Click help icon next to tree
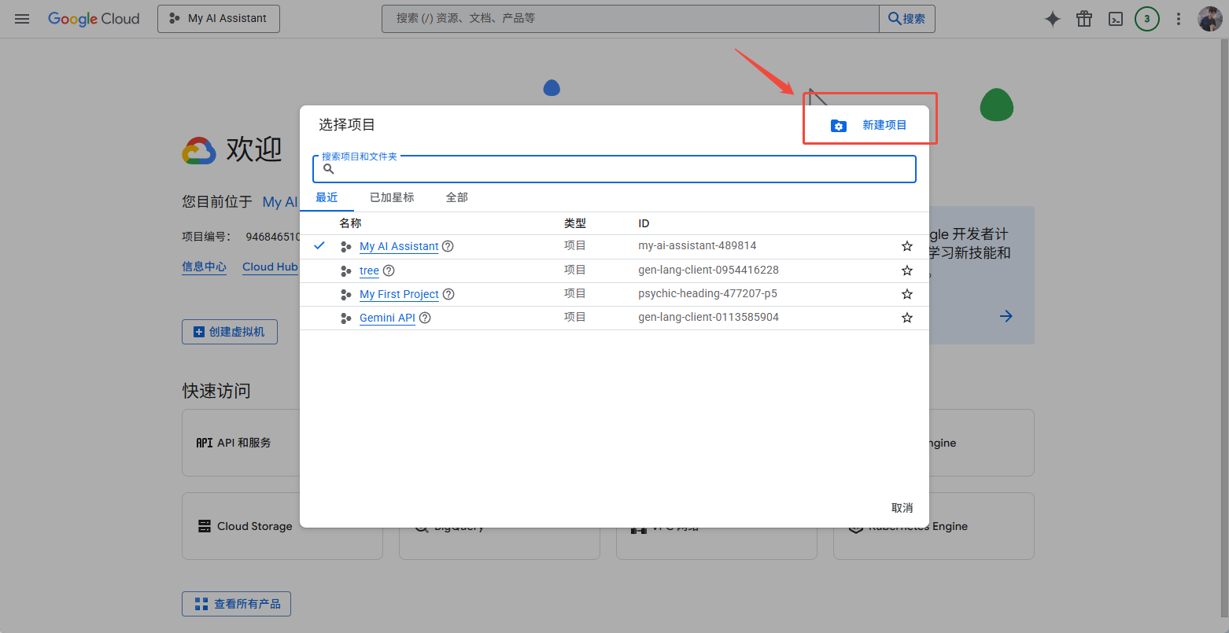 click(389, 270)
